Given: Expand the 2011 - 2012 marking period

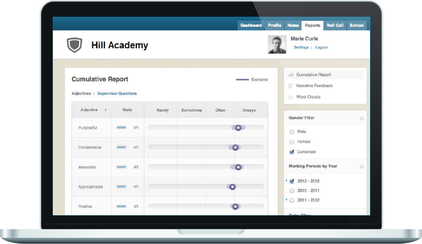Looking at the screenshot, I should (286, 200).
